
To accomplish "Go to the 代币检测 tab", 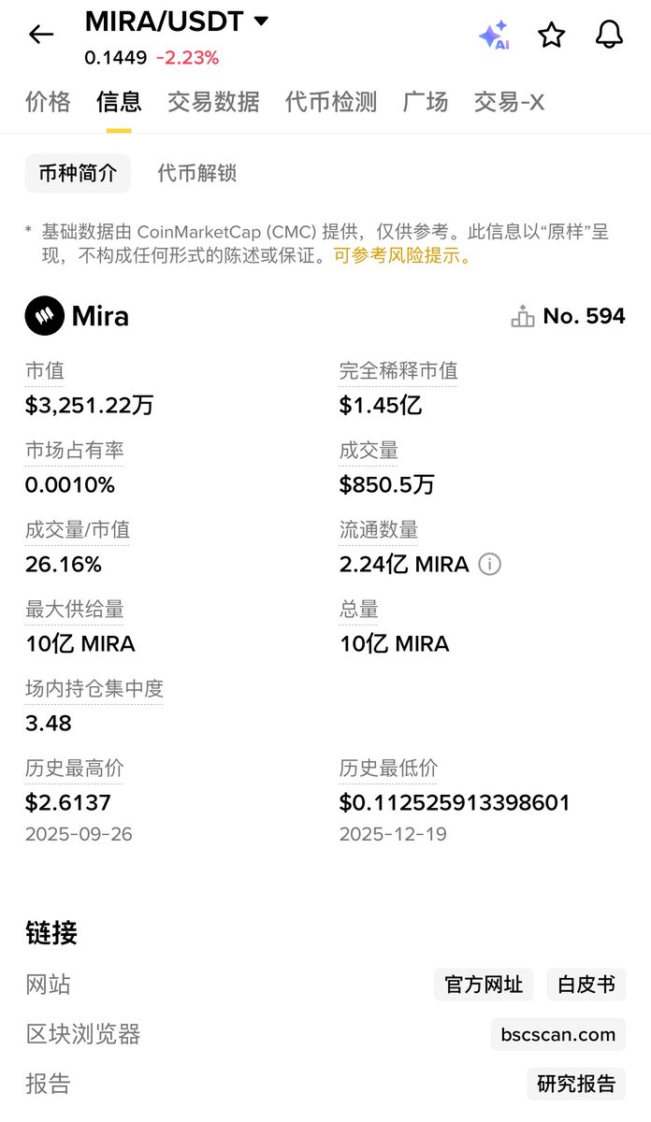I will click(331, 102).
